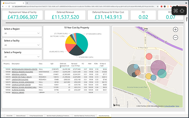
Task: Click Replacement Value of Facility card
Action: 22,15
